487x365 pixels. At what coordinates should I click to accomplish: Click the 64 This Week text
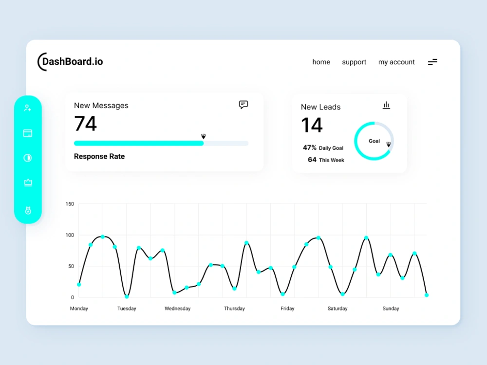tap(326, 160)
